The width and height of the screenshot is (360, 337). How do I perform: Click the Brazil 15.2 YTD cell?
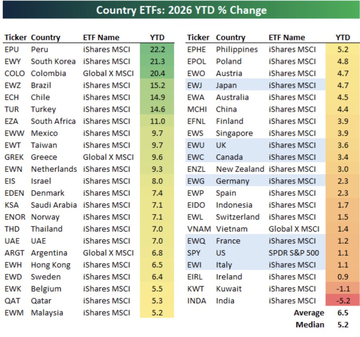[x=157, y=86]
